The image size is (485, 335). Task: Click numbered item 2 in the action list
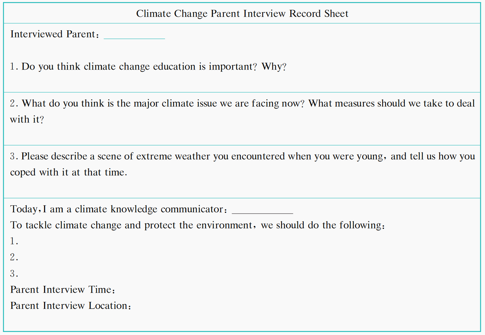(14, 257)
